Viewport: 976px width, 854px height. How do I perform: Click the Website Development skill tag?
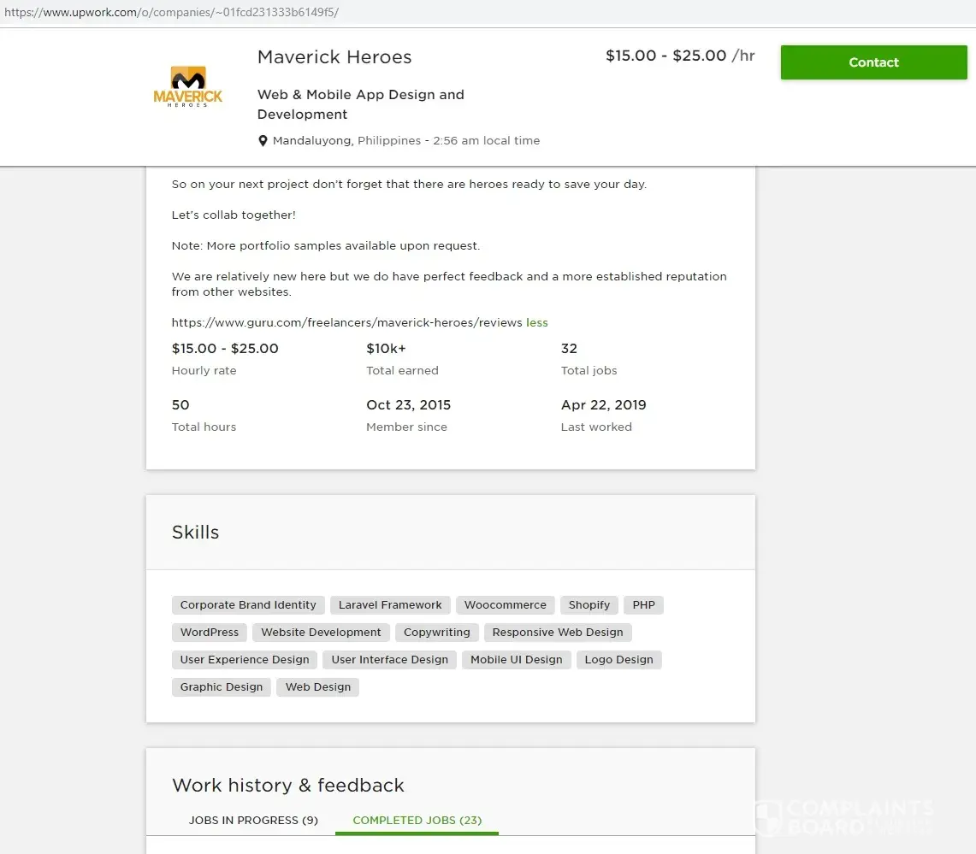tap(321, 633)
